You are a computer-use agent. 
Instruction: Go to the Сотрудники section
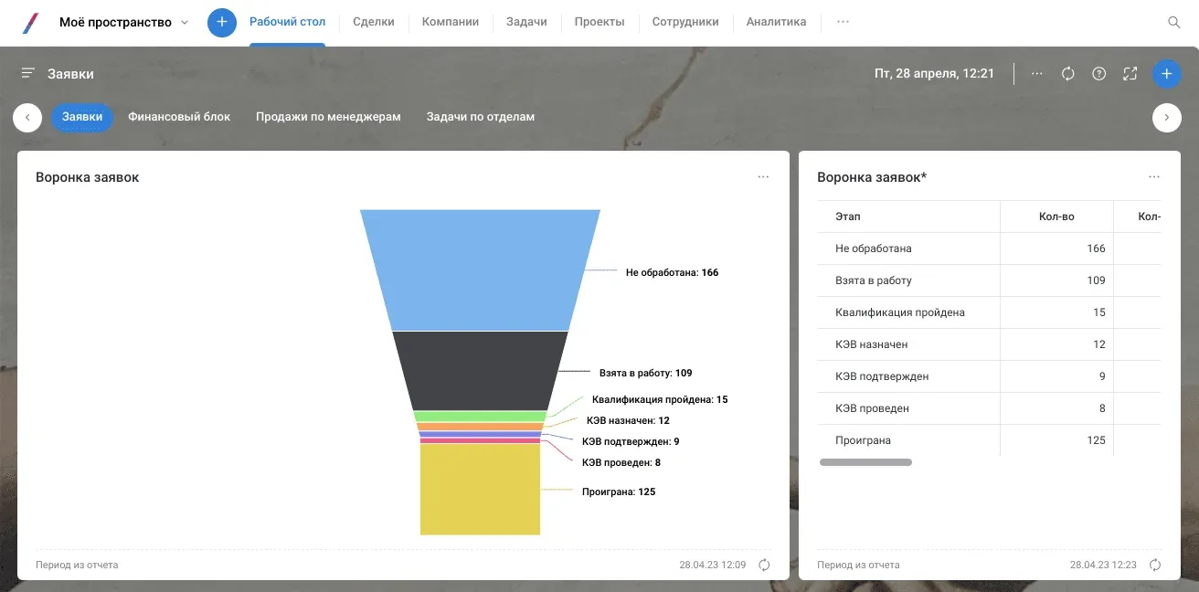pos(685,22)
